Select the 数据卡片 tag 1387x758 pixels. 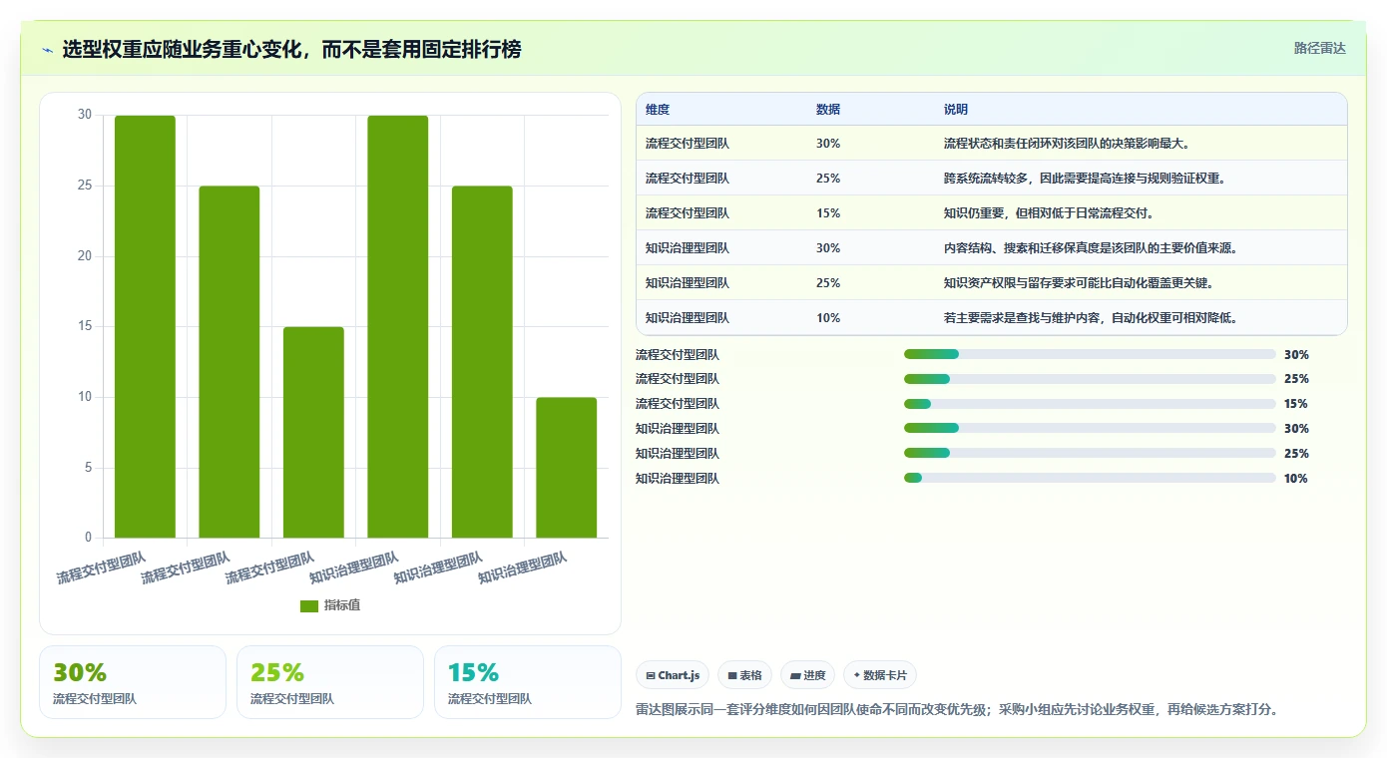[880, 675]
